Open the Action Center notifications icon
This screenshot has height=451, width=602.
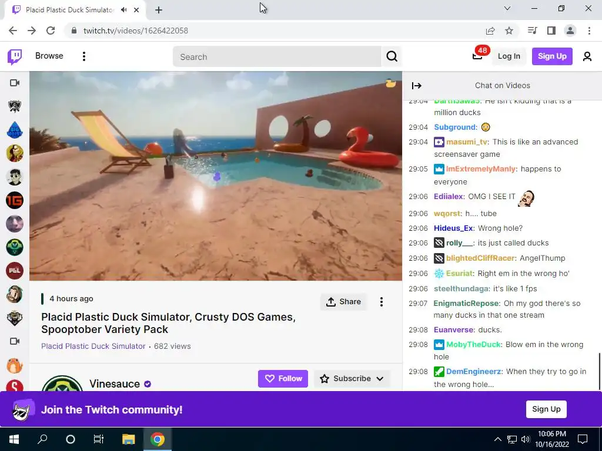583,439
